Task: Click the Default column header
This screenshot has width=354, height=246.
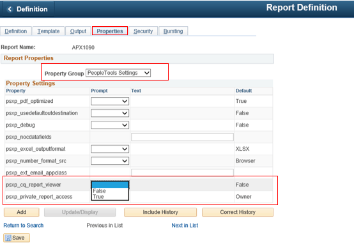Action: (243, 91)
